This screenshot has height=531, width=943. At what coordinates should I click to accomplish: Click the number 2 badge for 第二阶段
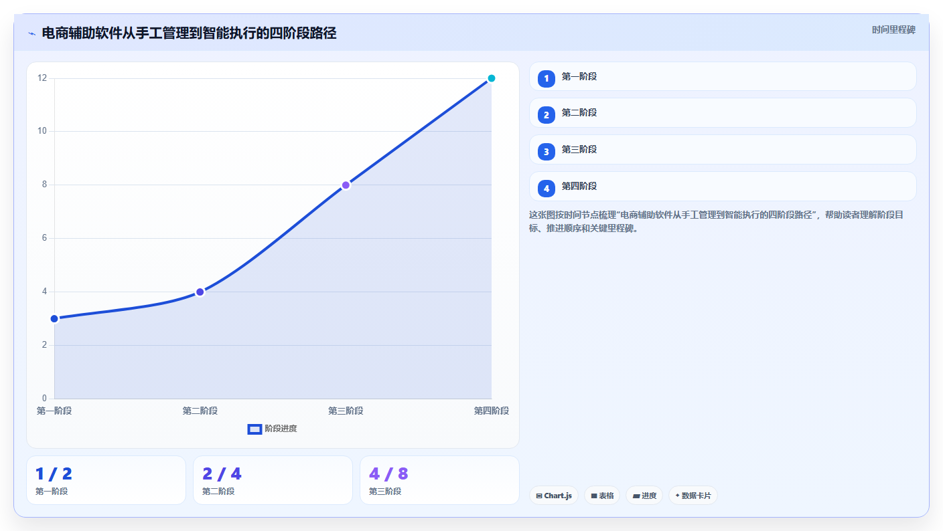(x=547, y=115)
